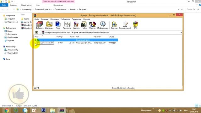Open Информация toolbar icon in WinRAR
Screen dimensions: 201x113
[103, 25]
